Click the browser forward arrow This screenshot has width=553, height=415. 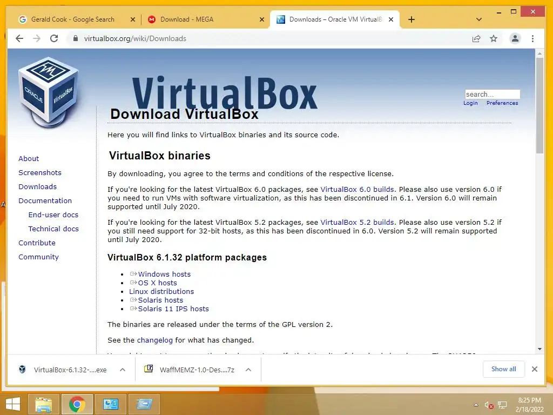tap(37, 38)
